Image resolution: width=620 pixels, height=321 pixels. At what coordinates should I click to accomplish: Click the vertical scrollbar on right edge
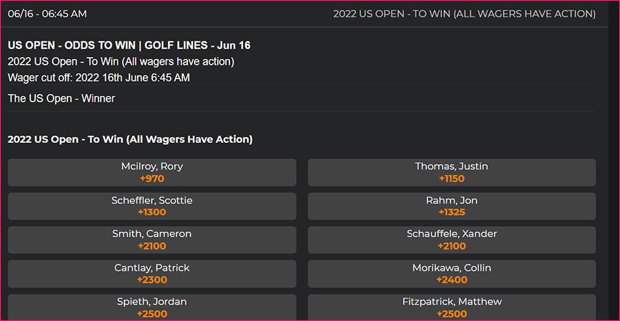click(614, 161)
